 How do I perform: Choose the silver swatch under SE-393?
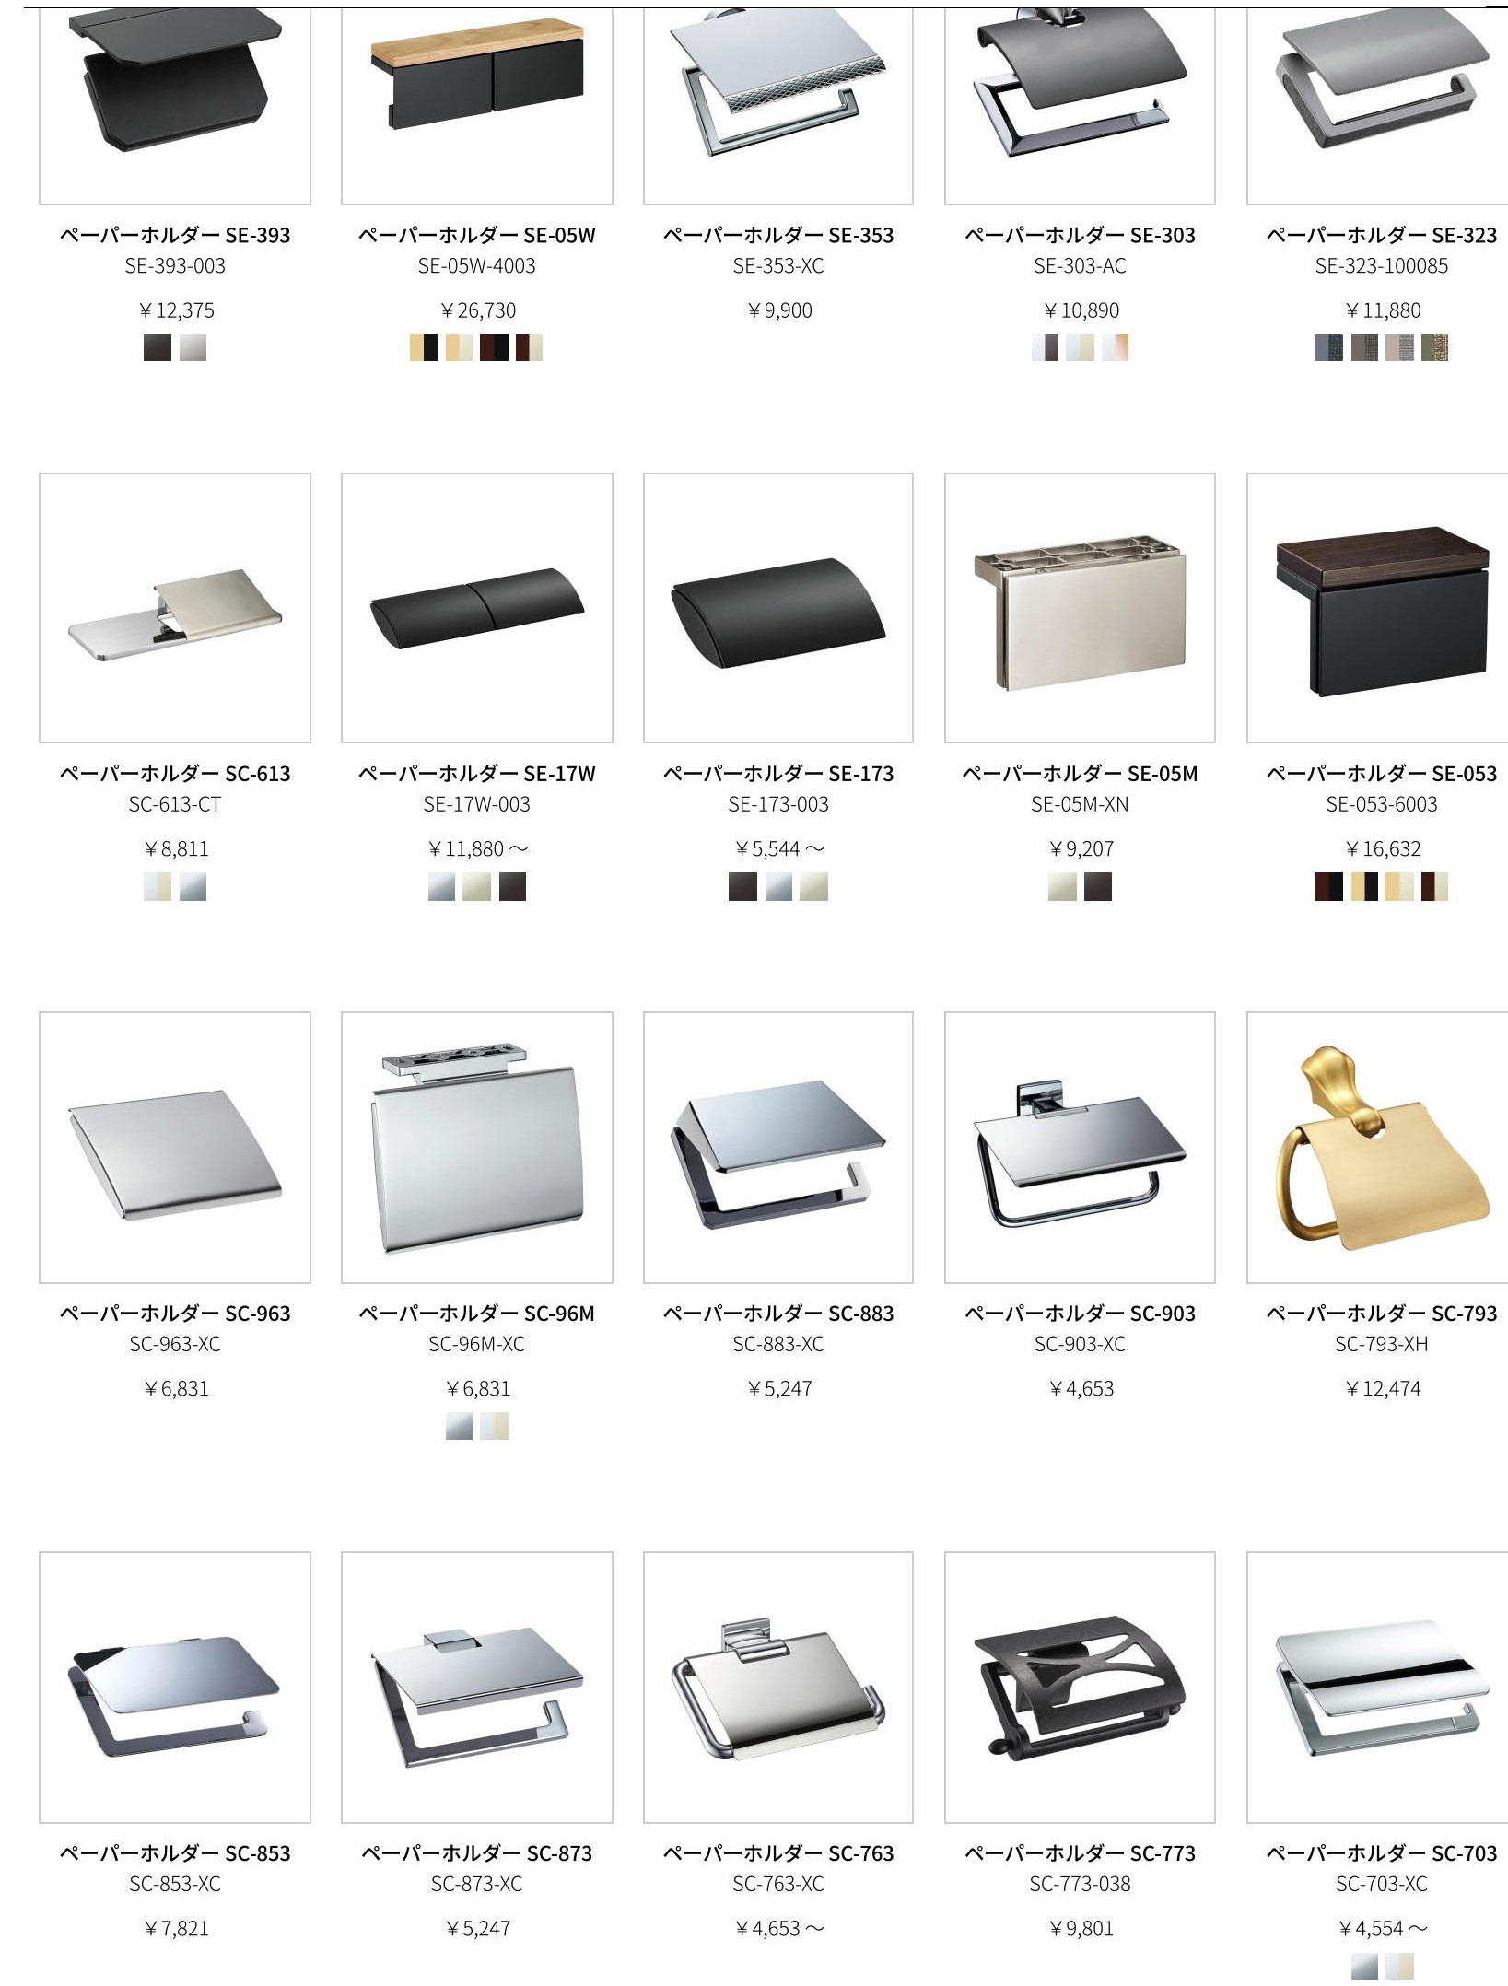[193, 347]
